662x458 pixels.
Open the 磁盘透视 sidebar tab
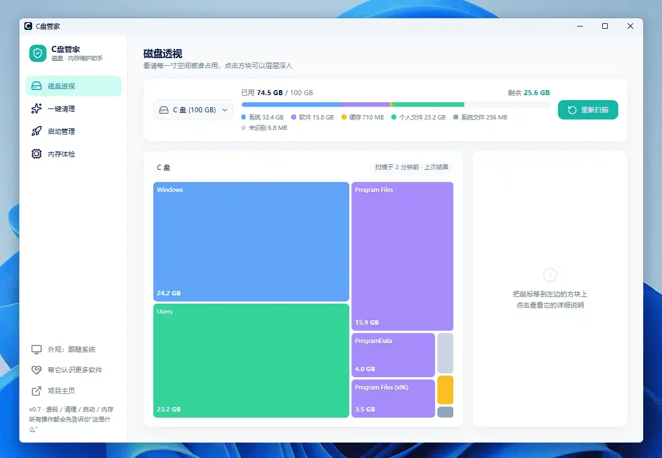click(74, 86)
